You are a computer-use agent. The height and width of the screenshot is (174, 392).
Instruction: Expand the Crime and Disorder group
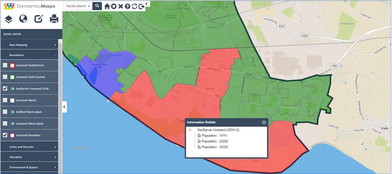(29, 147)
